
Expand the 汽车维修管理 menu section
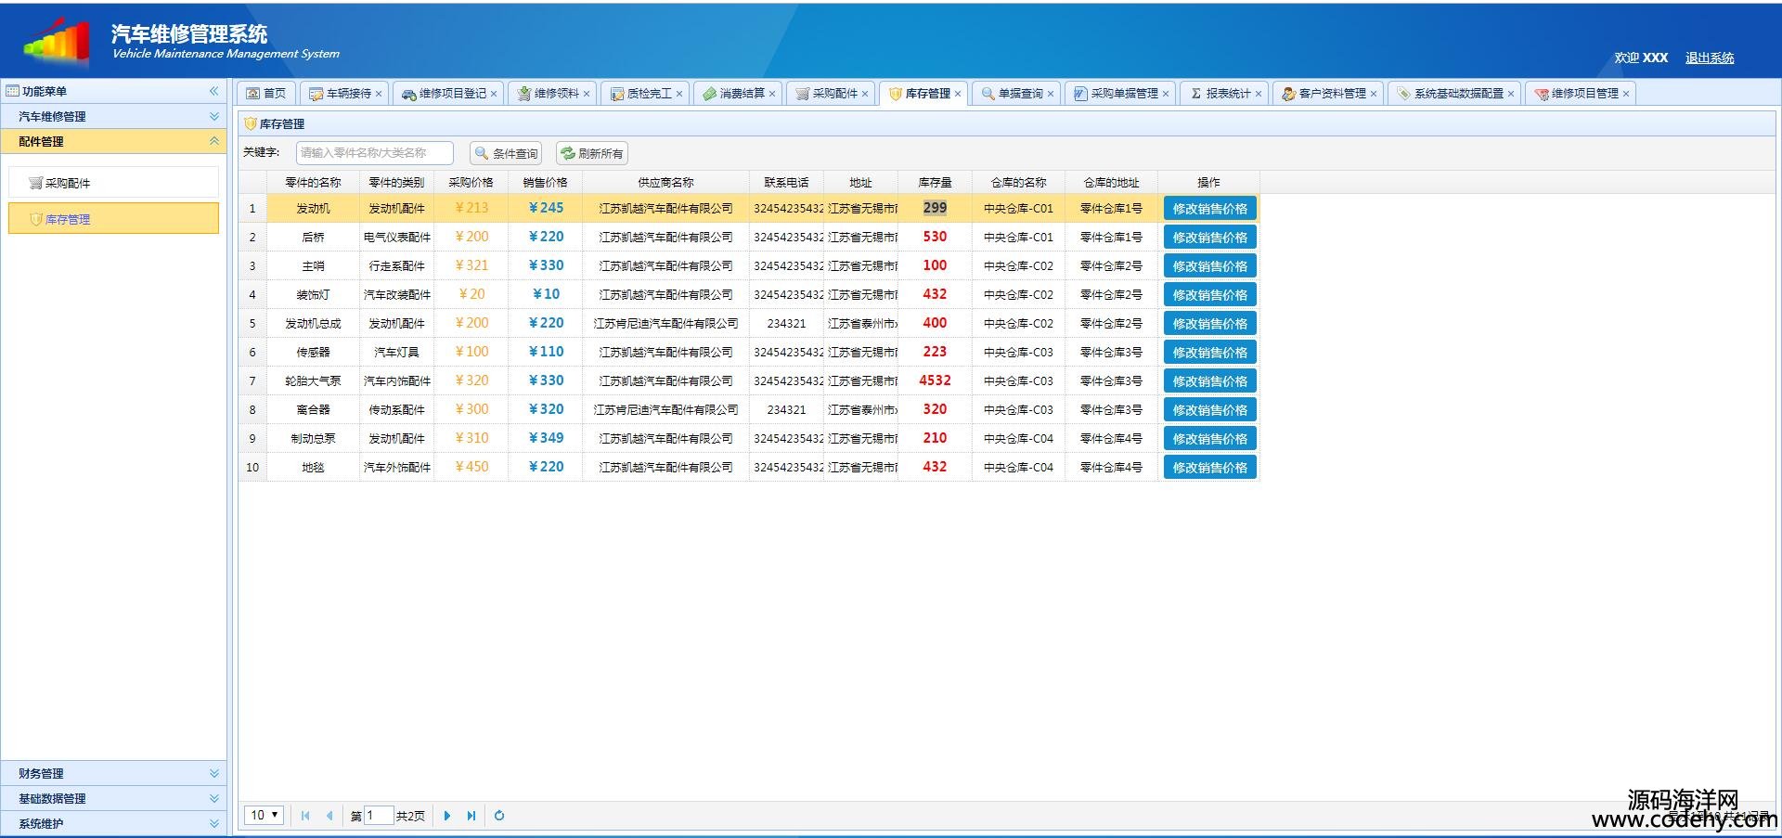tap(113, 116)
